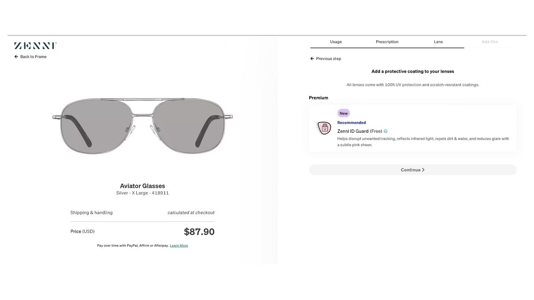
Task: Click the Previous step arrow icon
Action: pos(312,59)
